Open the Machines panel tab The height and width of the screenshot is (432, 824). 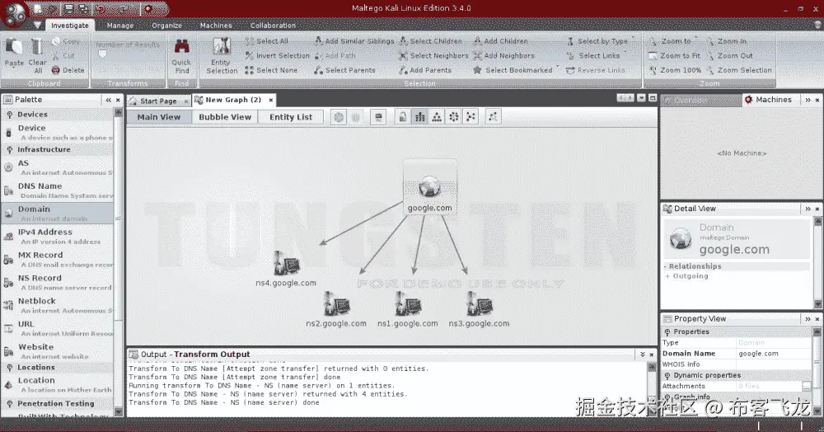[769, 99]
